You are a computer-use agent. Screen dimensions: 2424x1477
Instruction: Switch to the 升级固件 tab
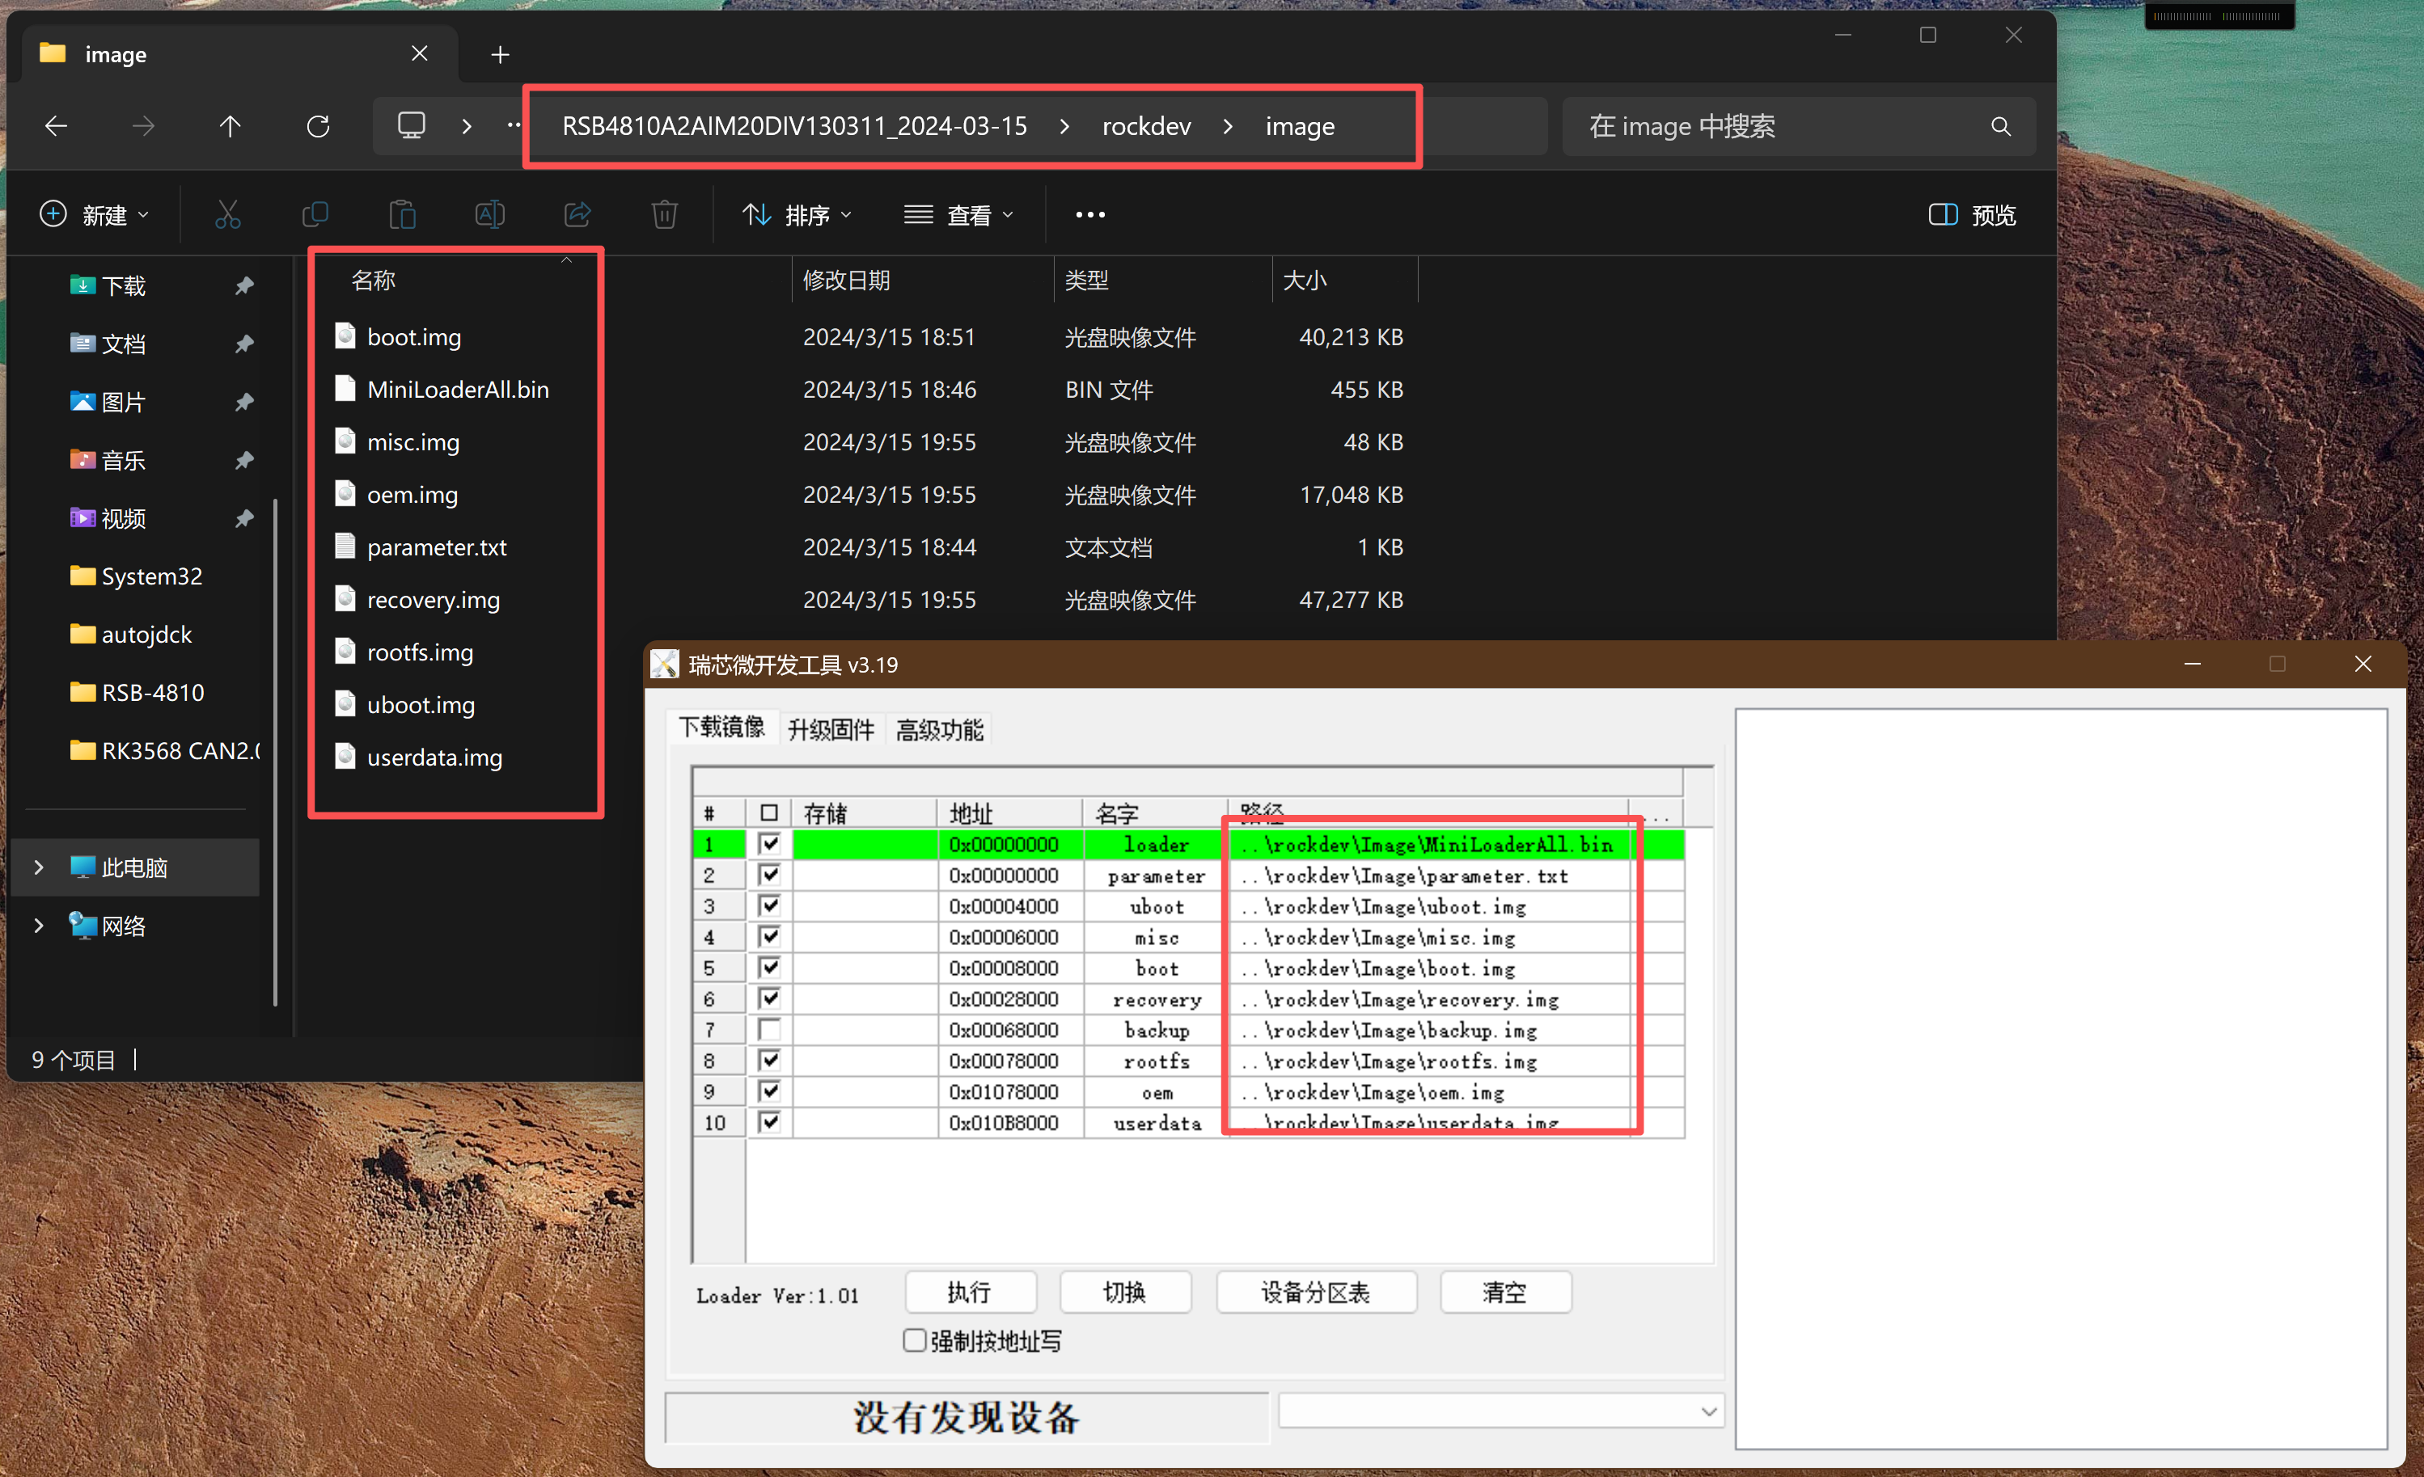tap(831, 728)
